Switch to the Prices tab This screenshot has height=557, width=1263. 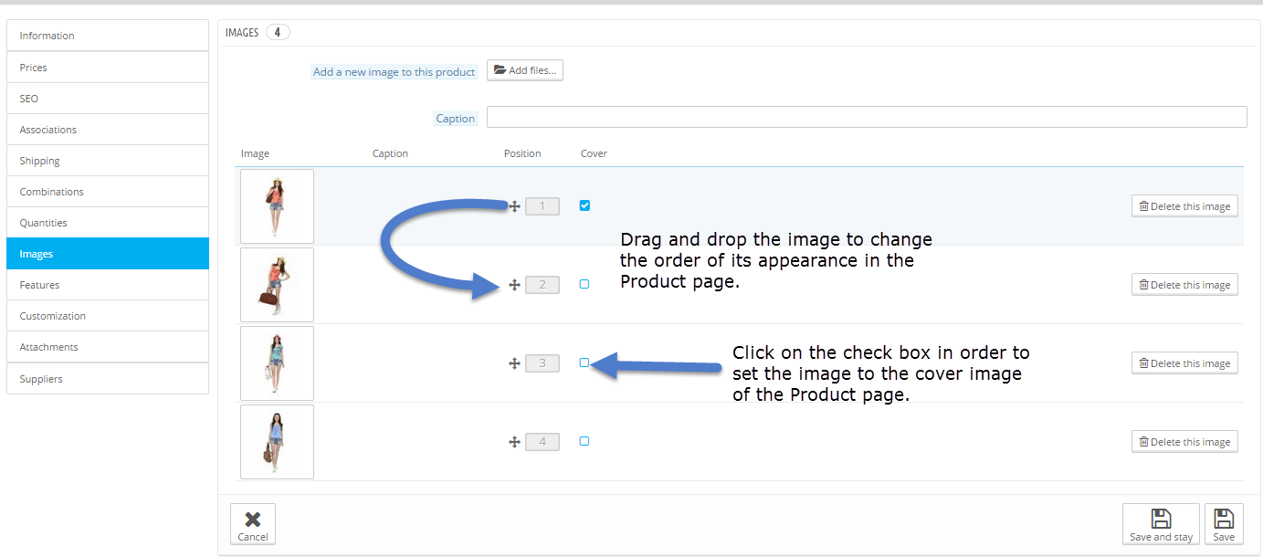[108, 68]
